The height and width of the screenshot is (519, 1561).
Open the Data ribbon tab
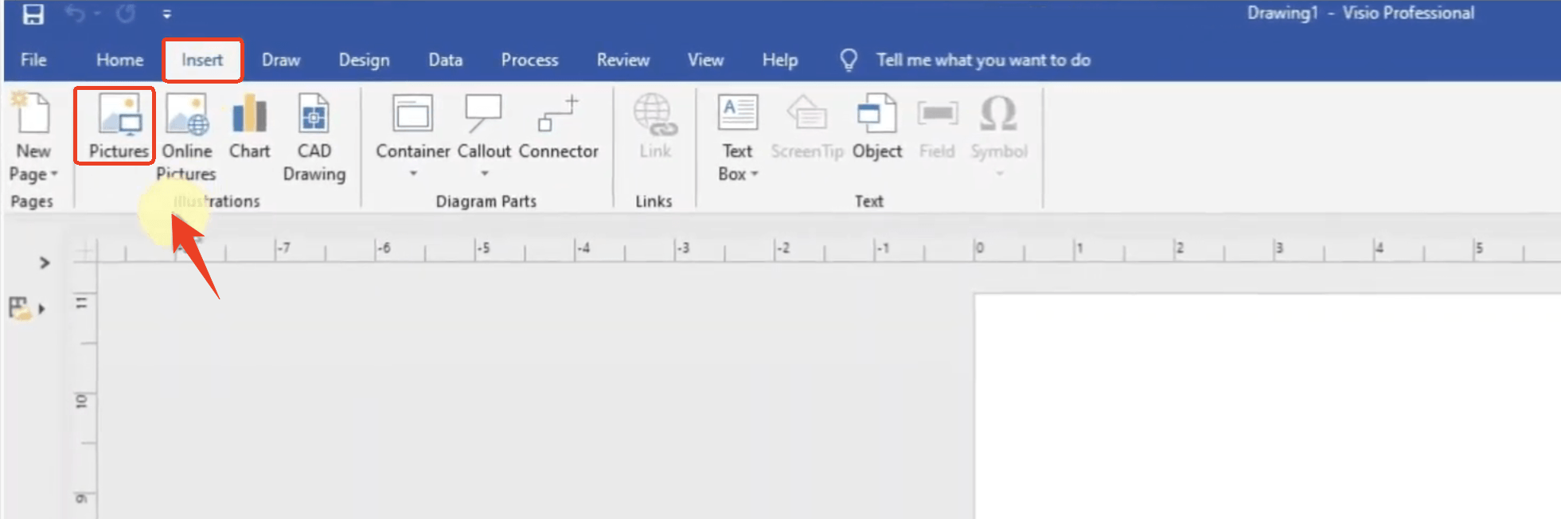(445, 60)
